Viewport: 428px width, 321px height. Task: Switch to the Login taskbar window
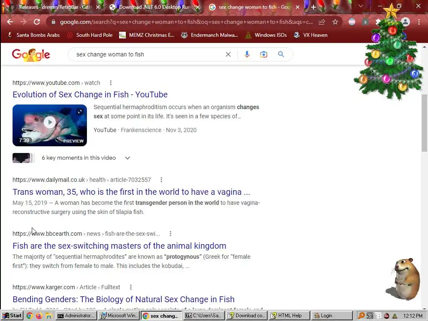[332, 316]
